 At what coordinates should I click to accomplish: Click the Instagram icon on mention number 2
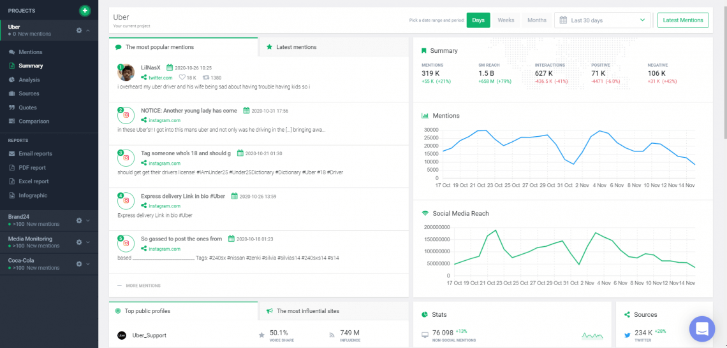[126, 115]
